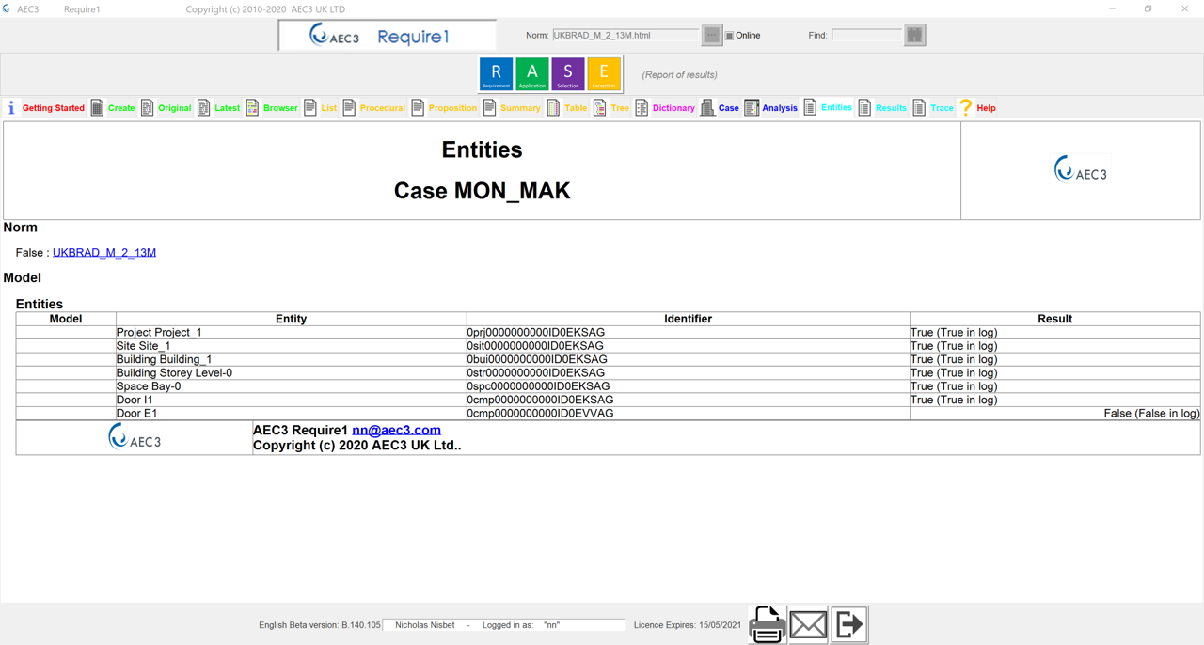The image size is (1204, 645).
Task: Click the AEC3 Require1 logo banner
Action: pyautogui.click(x=387, y=36)
